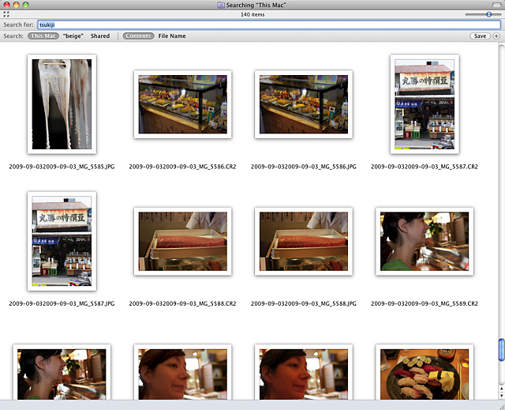Select the octopus photo MG_5585.JPG thumbnail

(x=62, y=103)
